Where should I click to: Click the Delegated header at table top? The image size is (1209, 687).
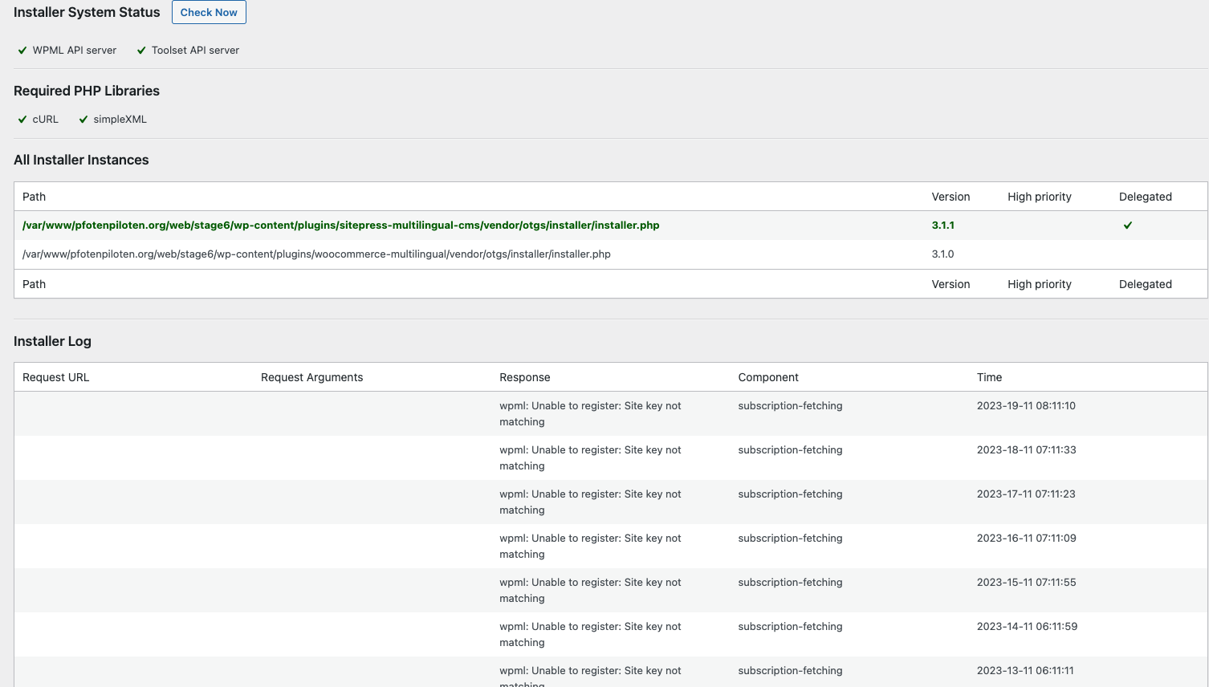[x=1146, y=197]
